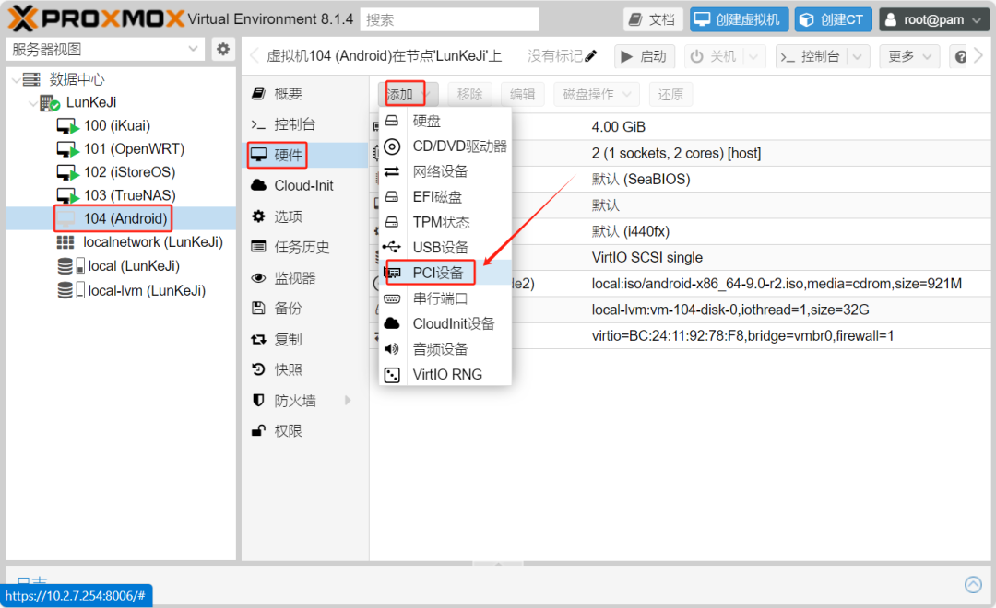This screenshot has height=608, width=996.
Task: Click the shield icon beside 防火墙
Action: click(x=258, y=401)
